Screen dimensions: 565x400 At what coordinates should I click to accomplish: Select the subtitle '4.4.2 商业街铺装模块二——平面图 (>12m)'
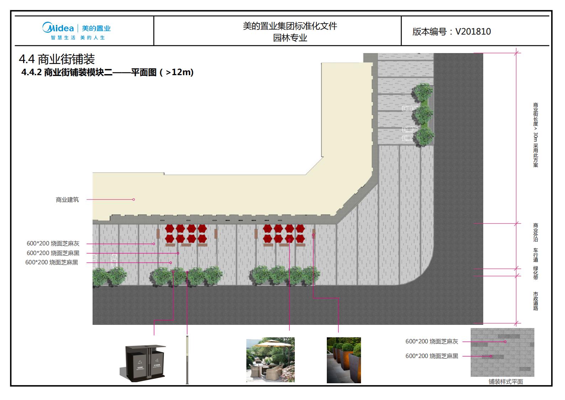(x=108, y=72)
